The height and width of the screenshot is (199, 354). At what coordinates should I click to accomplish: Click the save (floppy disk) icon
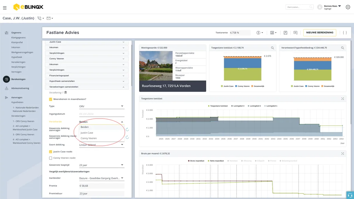(285, 33)
